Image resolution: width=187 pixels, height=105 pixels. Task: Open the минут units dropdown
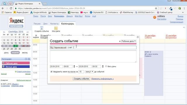click(89, 72)
